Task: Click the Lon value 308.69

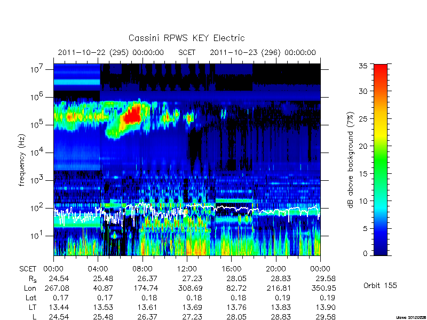Action: coord(189,288)
